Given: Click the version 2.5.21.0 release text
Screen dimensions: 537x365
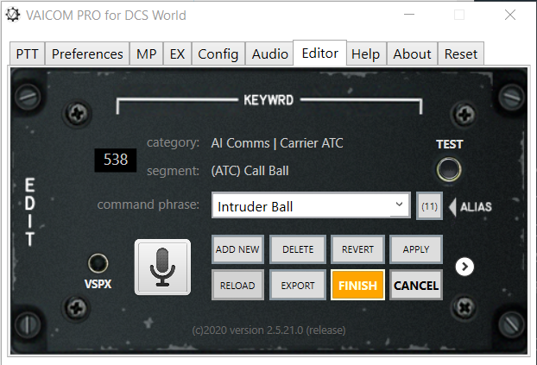Looking at the screenshot, I should [268, 330].
